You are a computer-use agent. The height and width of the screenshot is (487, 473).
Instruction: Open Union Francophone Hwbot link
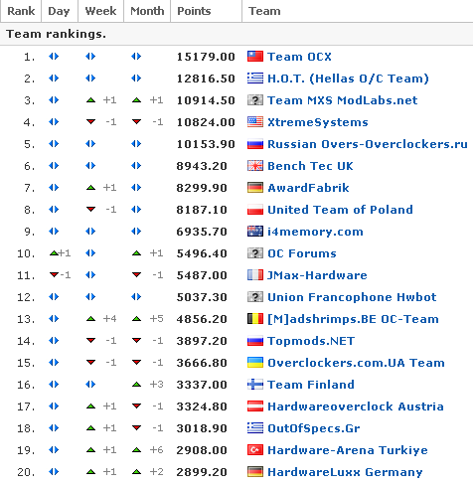[352, 297]
